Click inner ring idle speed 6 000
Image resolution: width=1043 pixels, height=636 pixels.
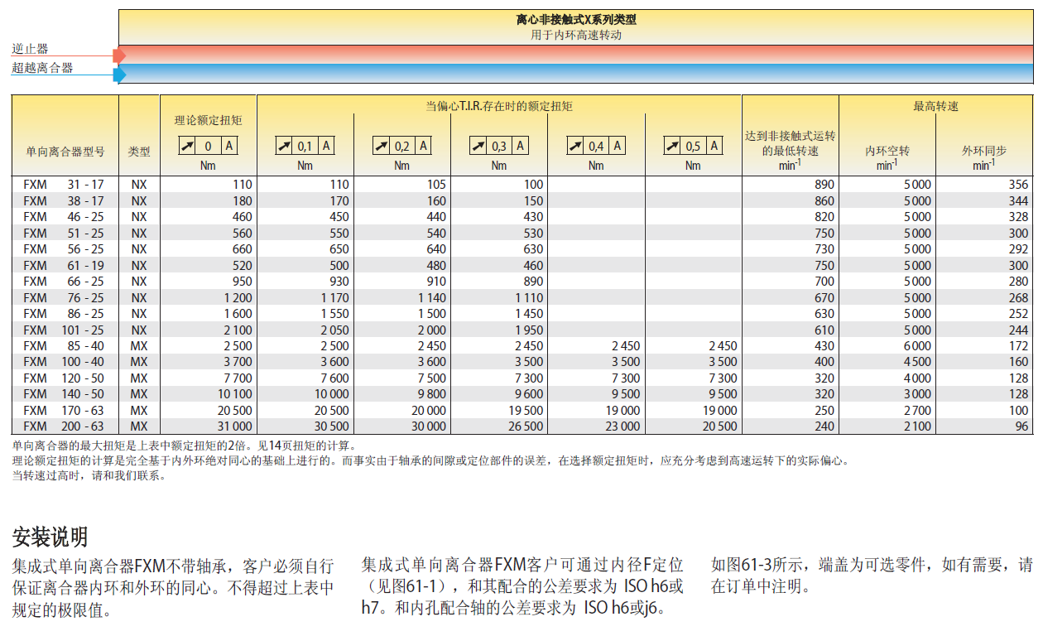pos(917,346)
